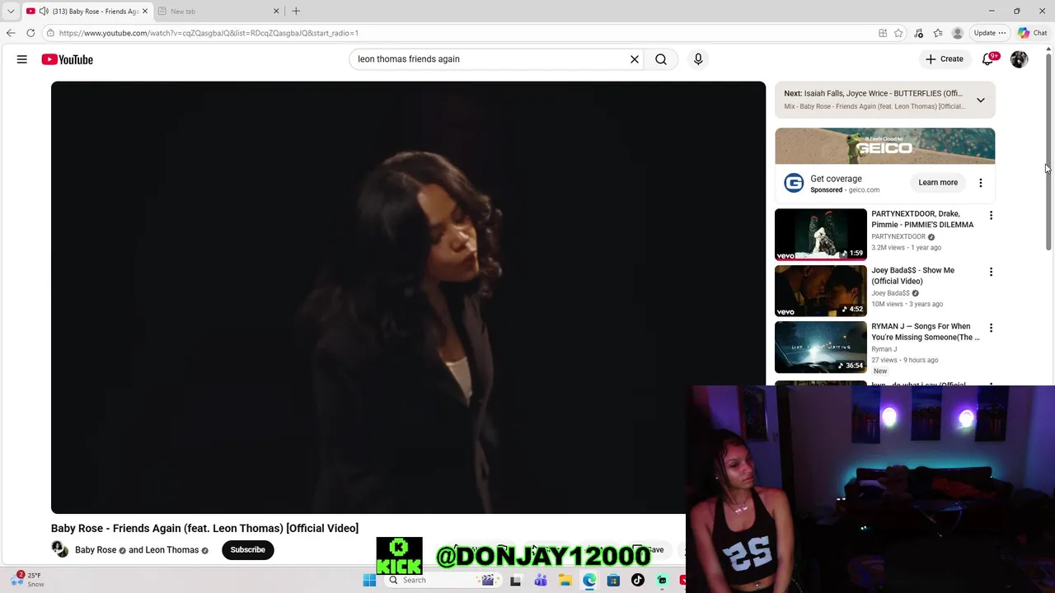The image size is (1055, 593).
Task: Open options for RYMAN J video
Action: [991, 328]
